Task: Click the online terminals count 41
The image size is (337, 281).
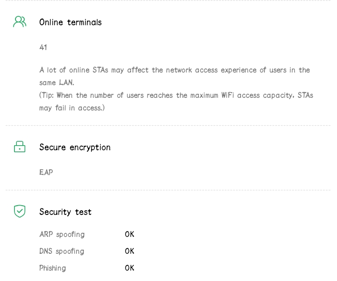Action: coord(43,47)
